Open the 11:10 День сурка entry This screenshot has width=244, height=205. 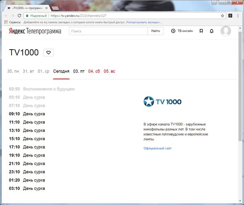click(27, 122)
